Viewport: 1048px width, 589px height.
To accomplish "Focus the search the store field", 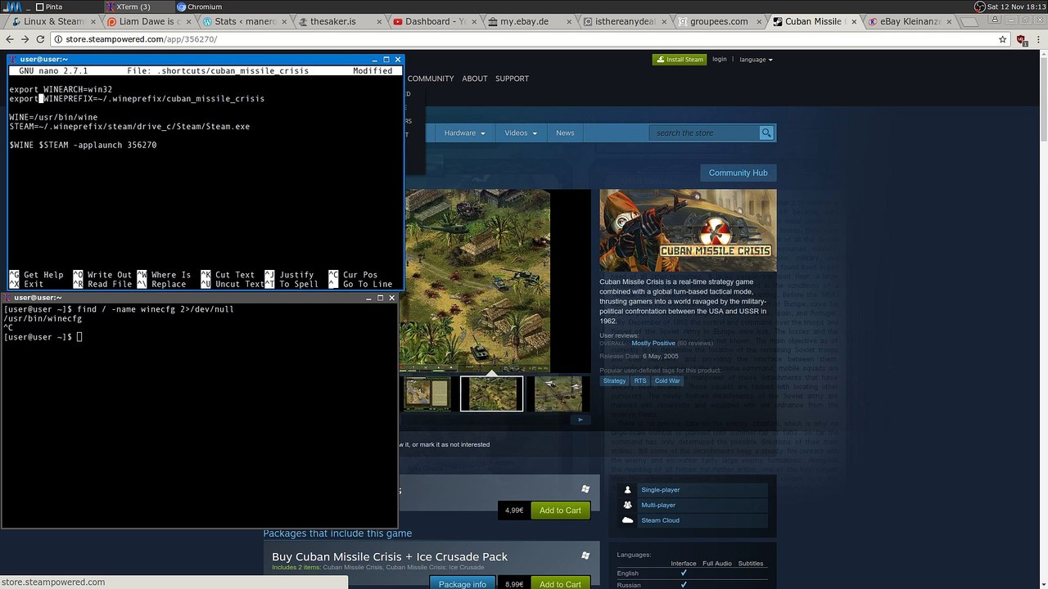I will pos(704,133).
